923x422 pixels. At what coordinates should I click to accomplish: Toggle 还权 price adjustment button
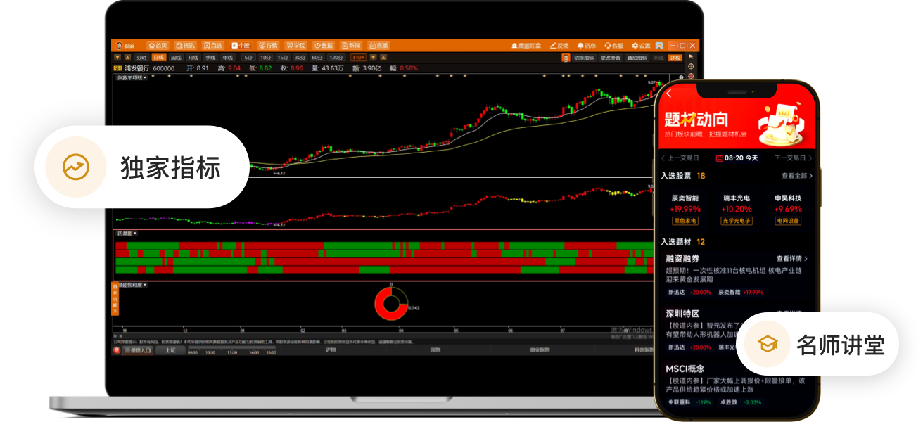(x=675, y=58)
